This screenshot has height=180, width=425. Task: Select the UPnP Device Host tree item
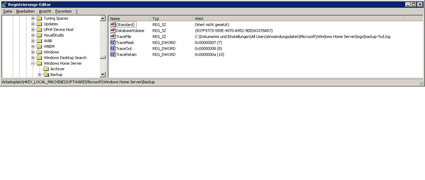click(x=59, y=30)
